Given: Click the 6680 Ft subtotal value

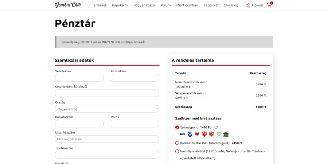Looking at the screenshot, I should 261,107.
